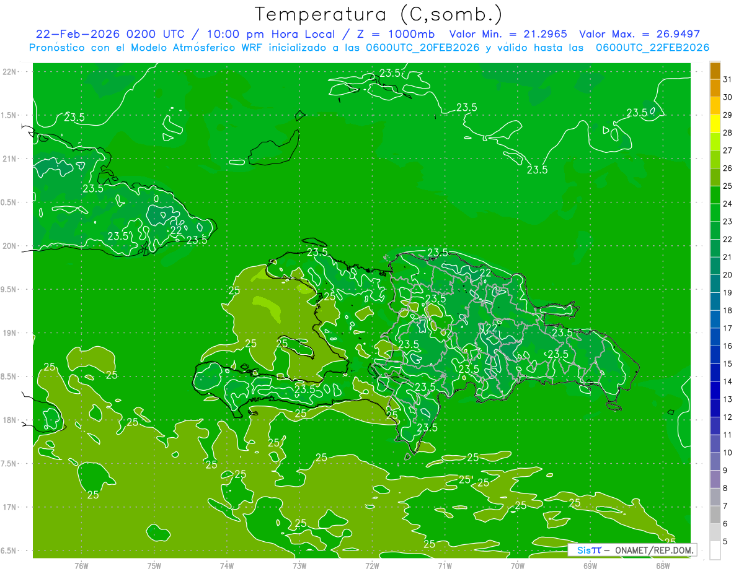Screen dimensions: 744x574
Task: Click the '0600UTC_22FEB2026' valid-until time
Action: 652,48
